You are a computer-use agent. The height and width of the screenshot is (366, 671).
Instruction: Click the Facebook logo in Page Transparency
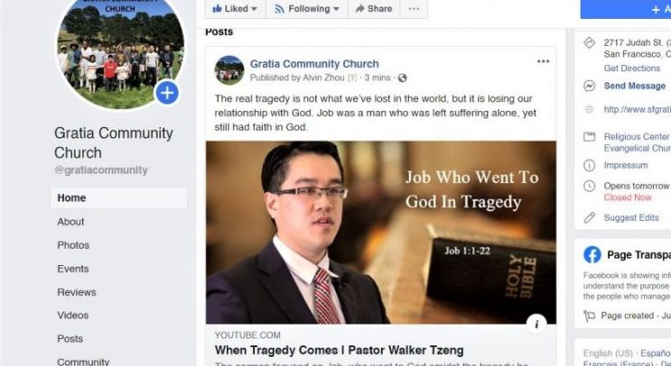[x=592, y=255]
